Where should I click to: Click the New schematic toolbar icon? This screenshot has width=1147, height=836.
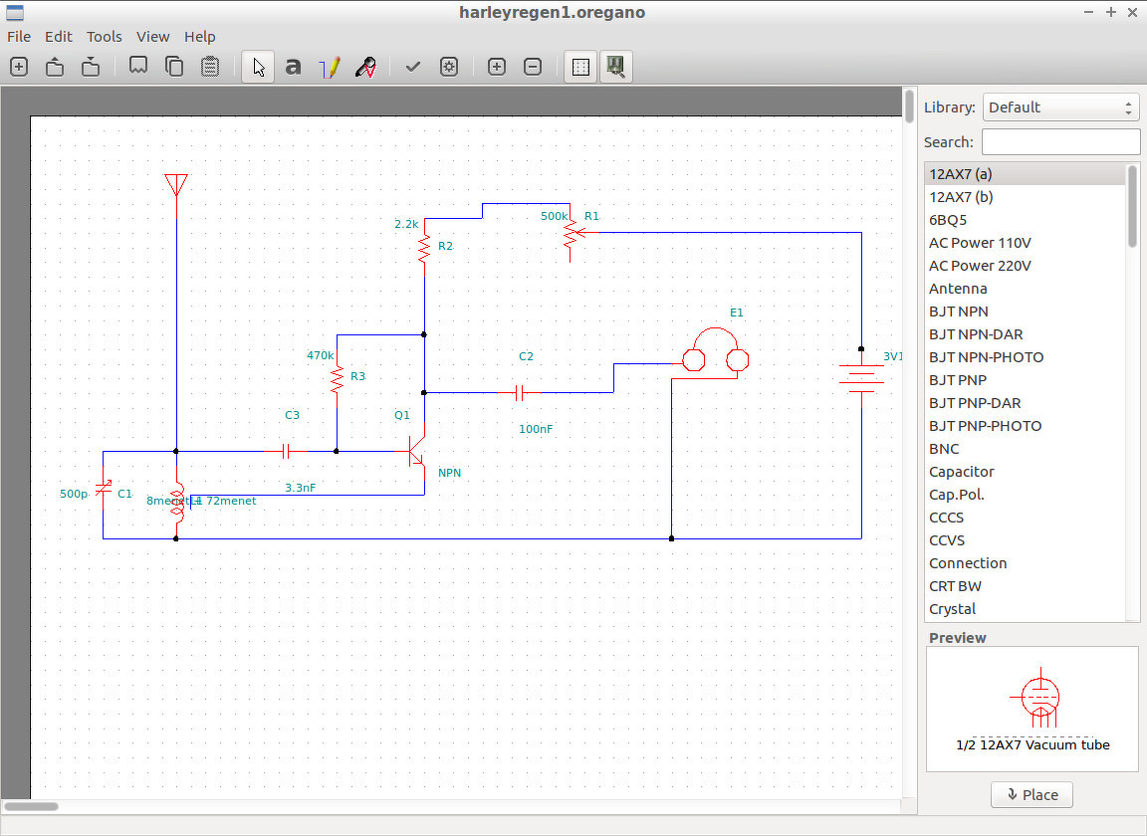pyautogui.click(x=19, y=67)
